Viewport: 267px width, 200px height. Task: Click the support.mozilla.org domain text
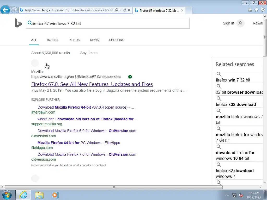click(x=47, y=124)
